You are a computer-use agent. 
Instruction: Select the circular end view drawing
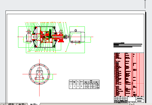(39, 74)
